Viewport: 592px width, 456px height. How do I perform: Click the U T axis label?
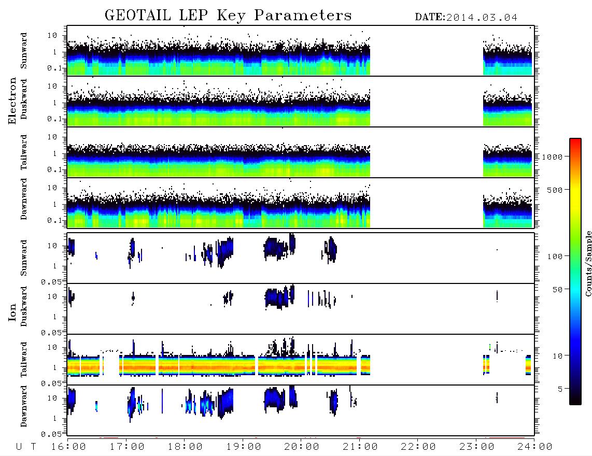[26, 447]
